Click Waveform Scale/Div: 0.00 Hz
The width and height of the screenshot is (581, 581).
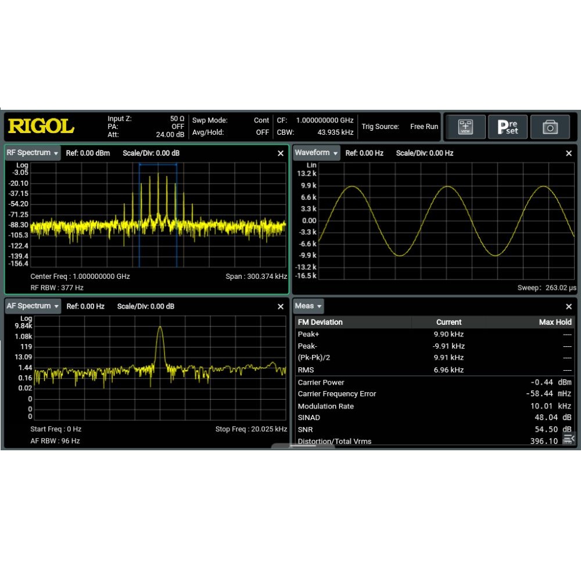click(x=425, y=153)
